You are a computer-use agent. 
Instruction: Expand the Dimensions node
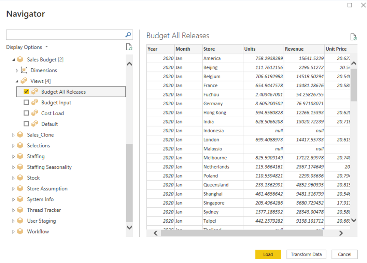pyautogui.click(x=17, y=70)
